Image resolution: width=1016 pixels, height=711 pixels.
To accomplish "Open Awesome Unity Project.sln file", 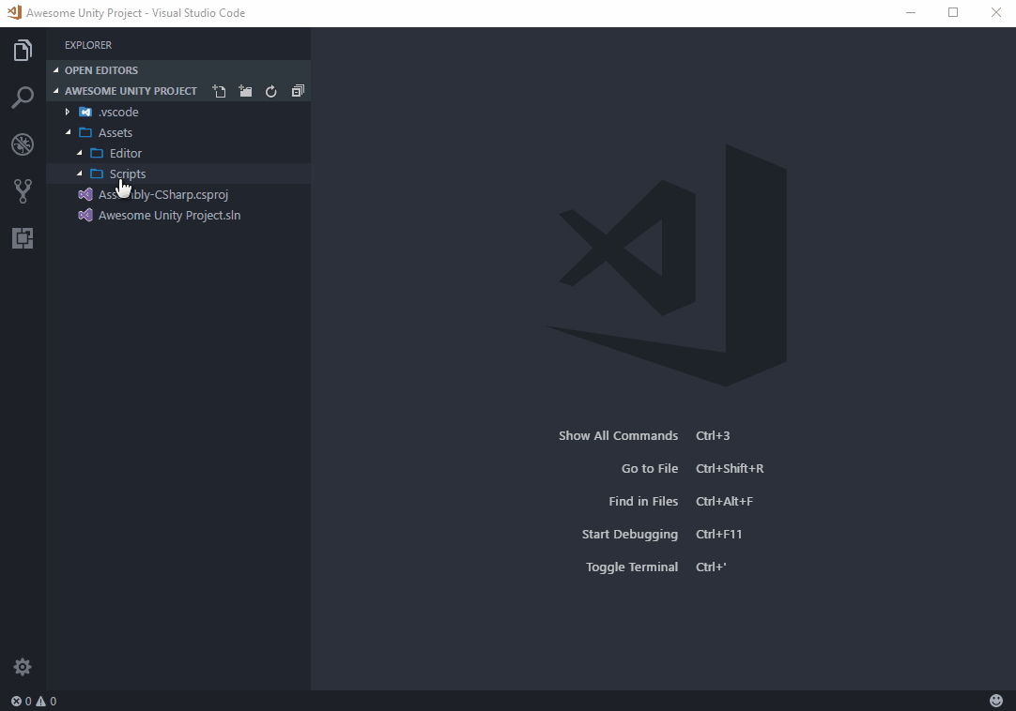I will 169,215.
